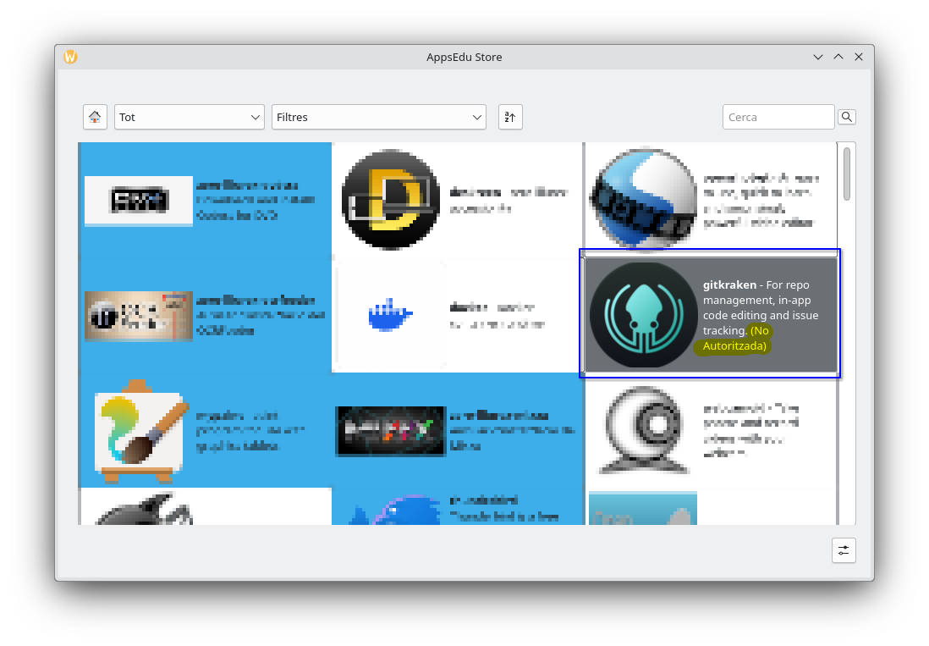Open the 'Tot' category dropdown
Screen dimensions: 929x646
tap(190, 117)
